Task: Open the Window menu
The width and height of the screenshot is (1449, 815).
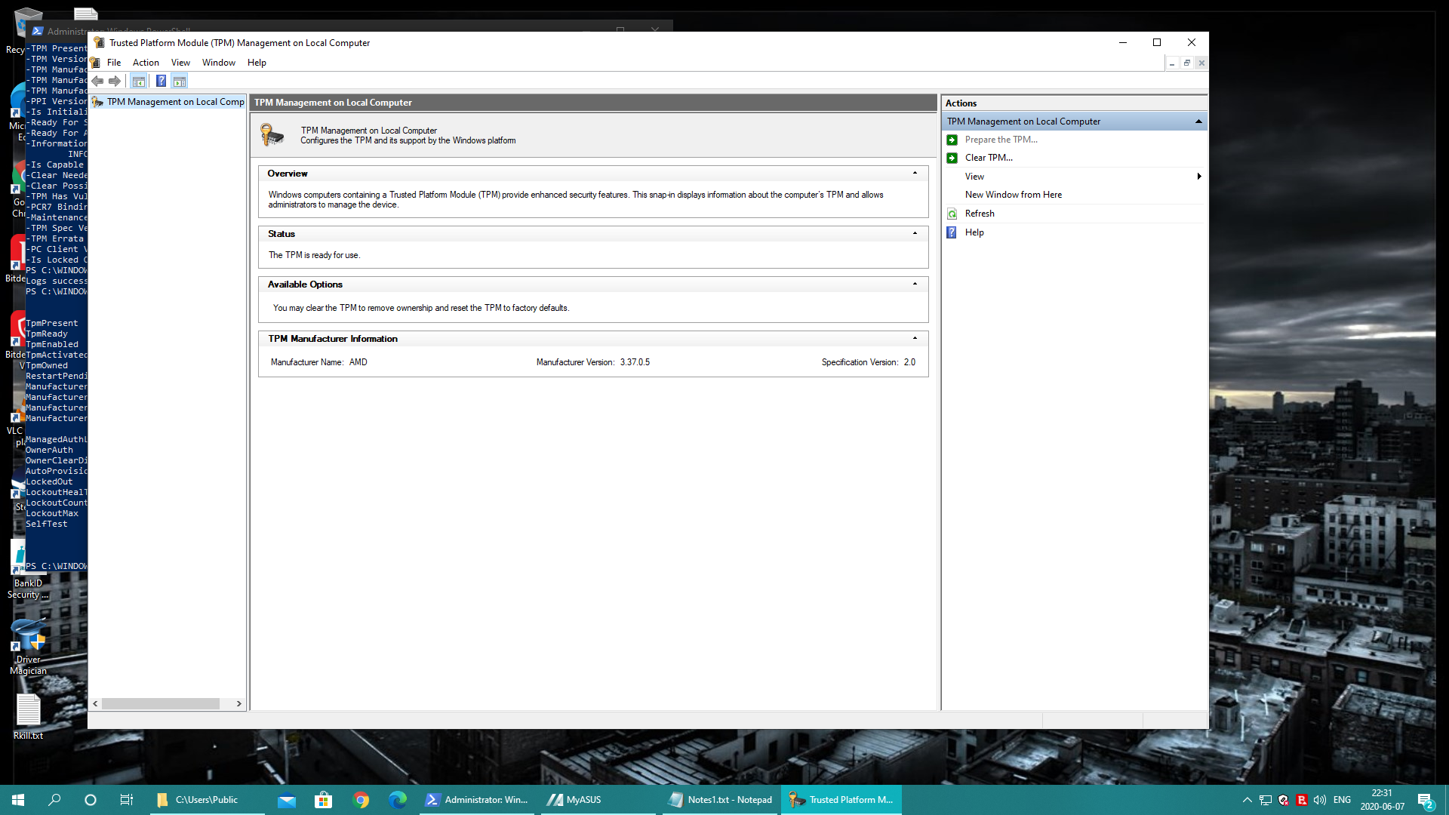Action: point(218,63)
